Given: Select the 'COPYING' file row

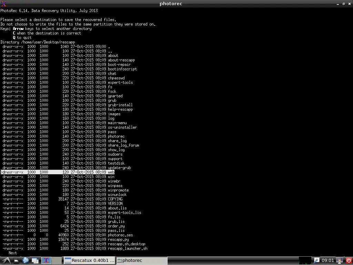Looking at the screenshot, I should [x=63, y=199].
